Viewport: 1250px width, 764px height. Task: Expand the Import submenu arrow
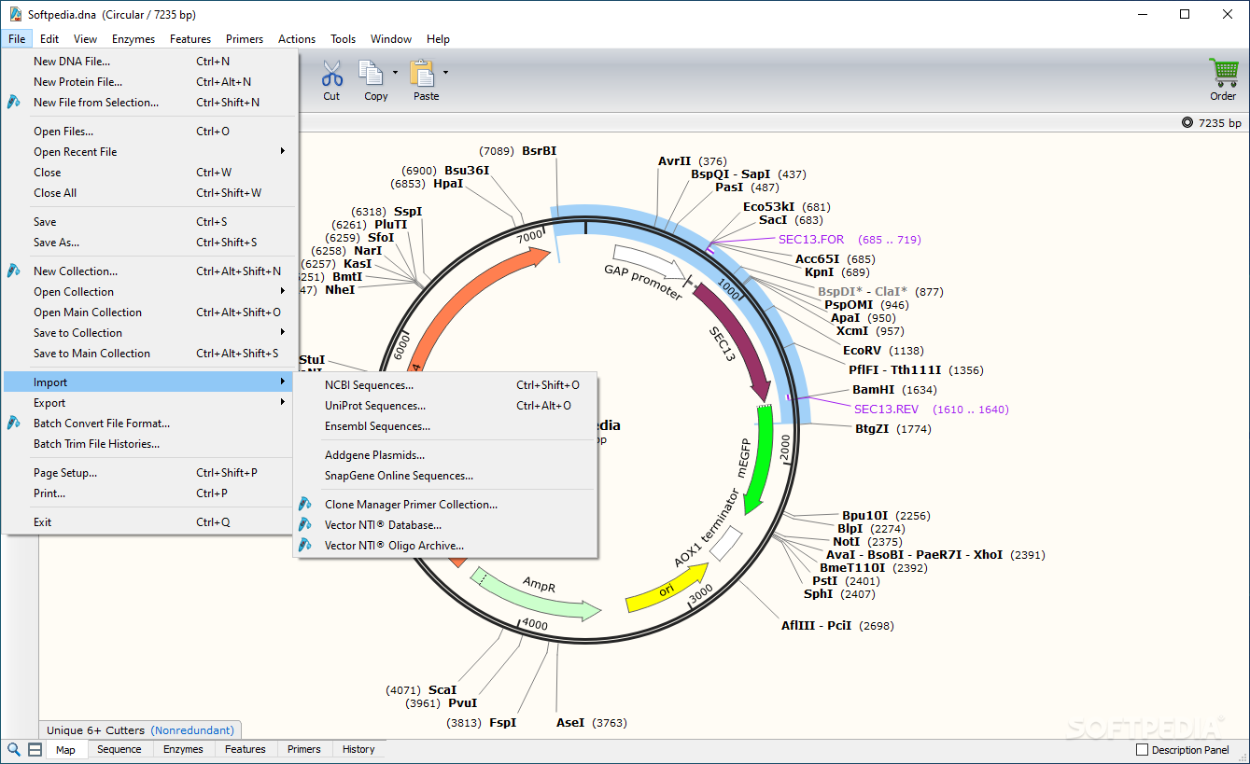pyautogui.click(x=283, y=382)
